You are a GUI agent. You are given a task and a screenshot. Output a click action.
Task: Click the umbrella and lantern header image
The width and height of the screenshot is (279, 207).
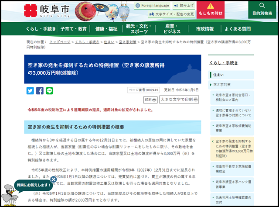[102, 12]
